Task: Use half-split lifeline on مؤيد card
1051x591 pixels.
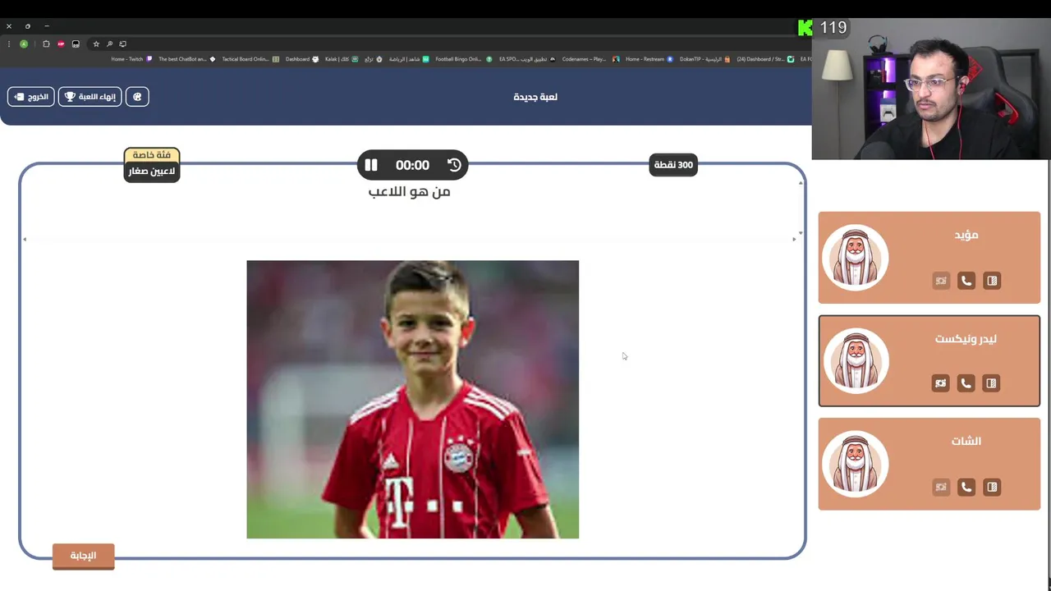Action: [992, 281]
